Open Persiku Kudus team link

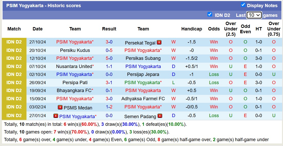coord(75,50)
